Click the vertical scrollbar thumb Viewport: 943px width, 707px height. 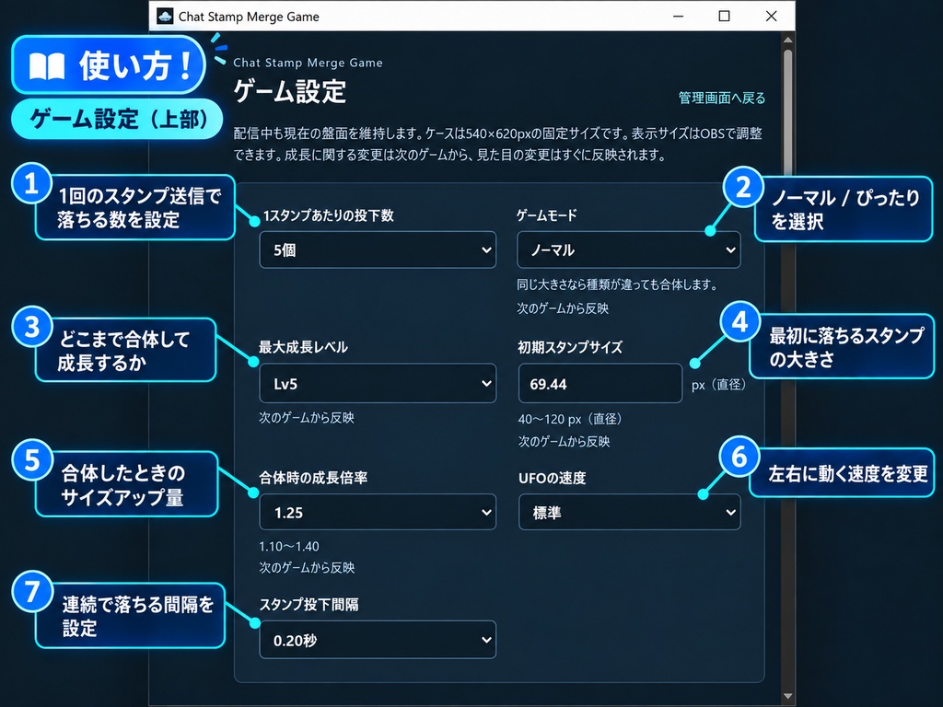point(788,111)
